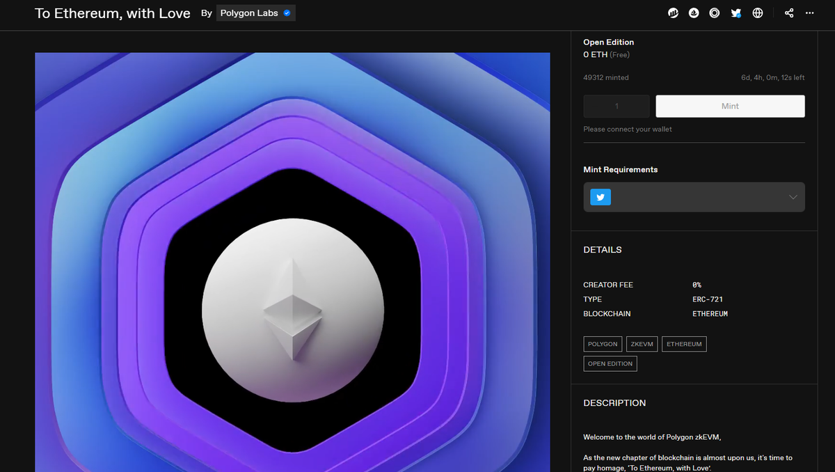This screenshot has width=835, height=472.
Task: Click the 'ERC-721' type value
Action: (x=708, y=299)
